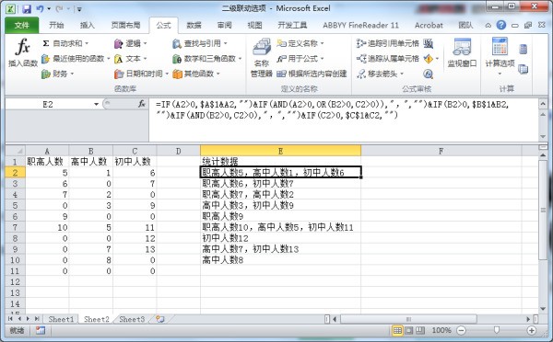Open Recently Used functions (最近使用的函数) icon

tap(45, 59)
